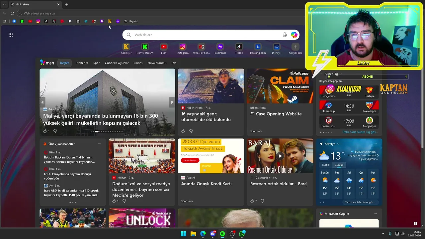The height and width of the screenshot is (239, 425).
Task: Start voice search with the microphone icon
Action: 285,35
